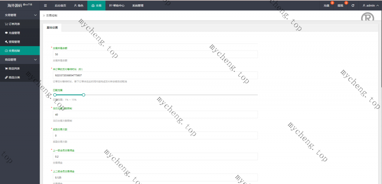
Task: Open the 角色 top menu item
Action: click(x=78, y=6)
